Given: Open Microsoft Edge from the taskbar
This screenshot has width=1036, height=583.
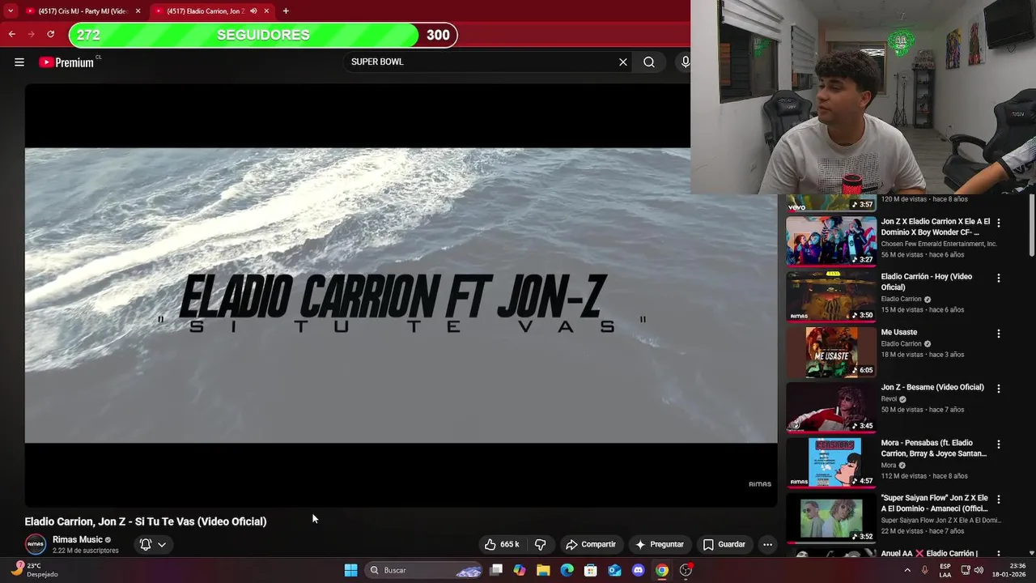Looking at the screenshot, I should point(567,570).
